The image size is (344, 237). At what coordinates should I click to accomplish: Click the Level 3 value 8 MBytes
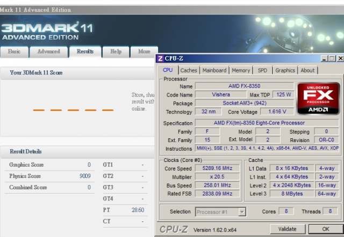tap(292, 194)
